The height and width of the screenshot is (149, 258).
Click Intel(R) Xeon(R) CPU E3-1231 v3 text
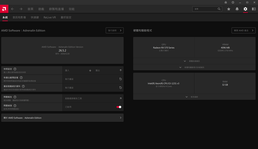click(x=163, y=84)
